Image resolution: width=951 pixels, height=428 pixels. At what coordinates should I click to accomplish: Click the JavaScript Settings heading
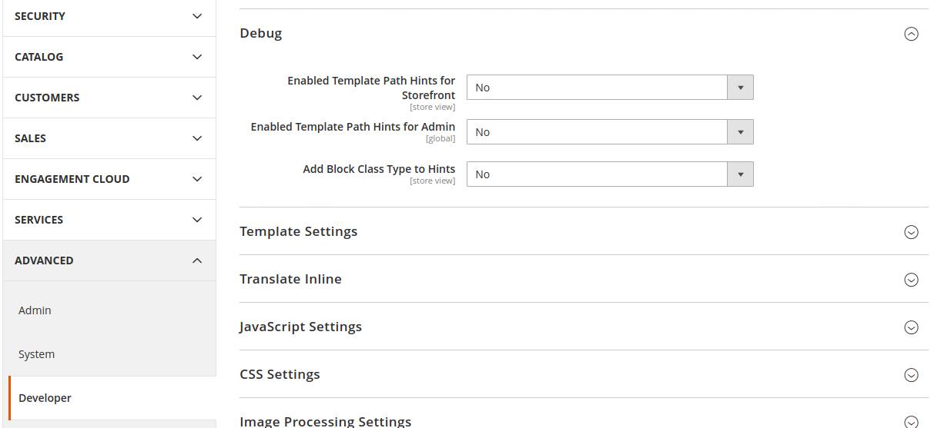(x=300, y=327)
